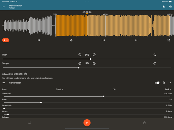
Task: Collapse the Compressor section
Action: [170, 83]
